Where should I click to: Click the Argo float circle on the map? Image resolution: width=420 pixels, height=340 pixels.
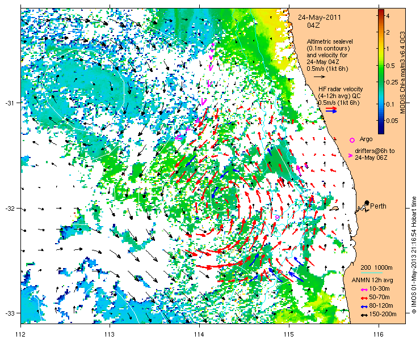[277, 217]
